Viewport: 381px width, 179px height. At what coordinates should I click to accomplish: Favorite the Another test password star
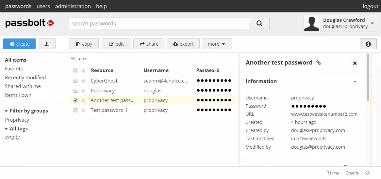[x=83, y=100]
